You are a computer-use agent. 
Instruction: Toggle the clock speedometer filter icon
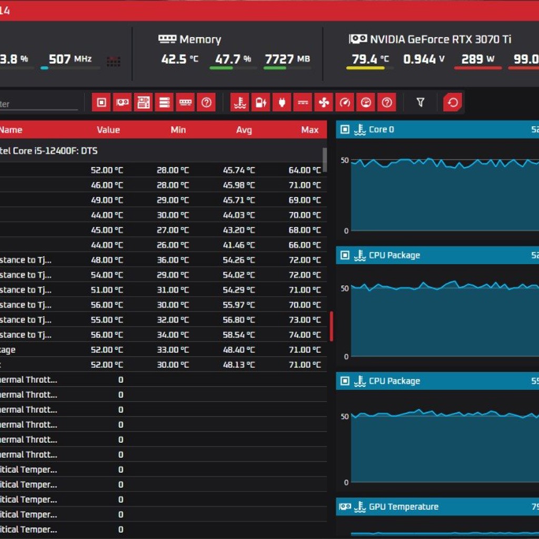click(x=345, y=102)
